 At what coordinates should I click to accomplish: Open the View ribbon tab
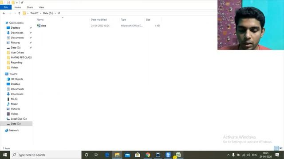[41, 7]
